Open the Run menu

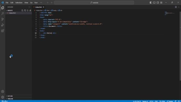pos(36,3)
